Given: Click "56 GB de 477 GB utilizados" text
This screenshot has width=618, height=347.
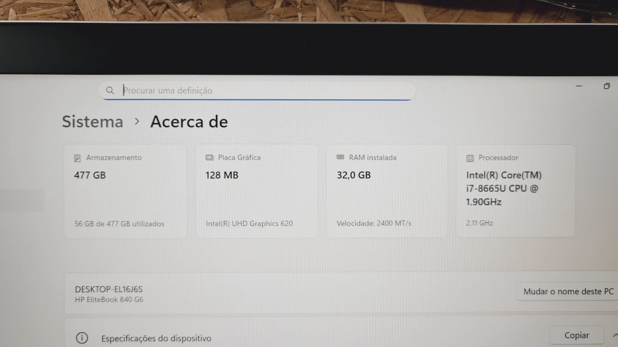Looking at the screenshot, I should pos(119,224).
